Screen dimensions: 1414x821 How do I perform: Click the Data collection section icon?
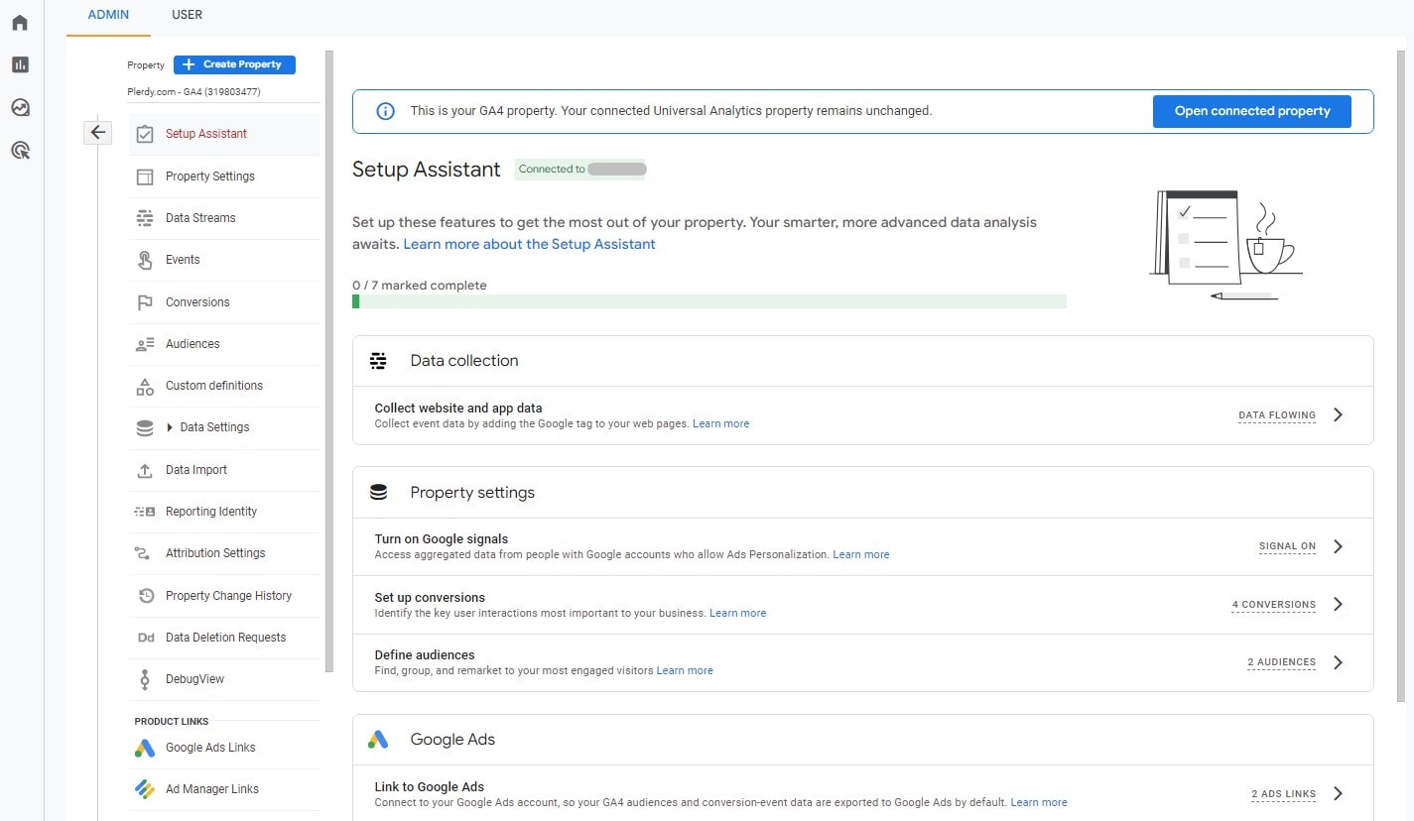tap(378, 361)
